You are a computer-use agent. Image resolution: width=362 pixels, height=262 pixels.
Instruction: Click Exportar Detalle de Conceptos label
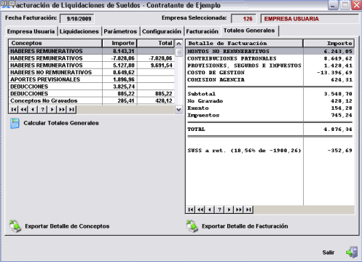click(x=67, y=226)
